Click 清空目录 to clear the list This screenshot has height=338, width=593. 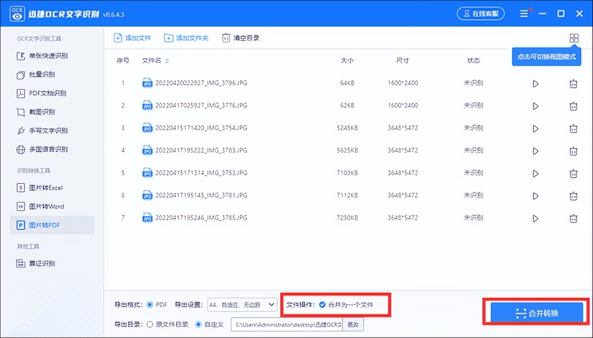[240, 38]
